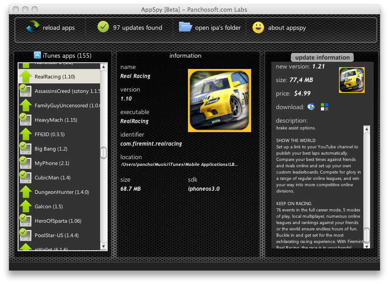Image resolution: width=389 pixels, height=284 pixels.
Task: Select FamilyGuyUncensored row in list
Action: point(59,105)
